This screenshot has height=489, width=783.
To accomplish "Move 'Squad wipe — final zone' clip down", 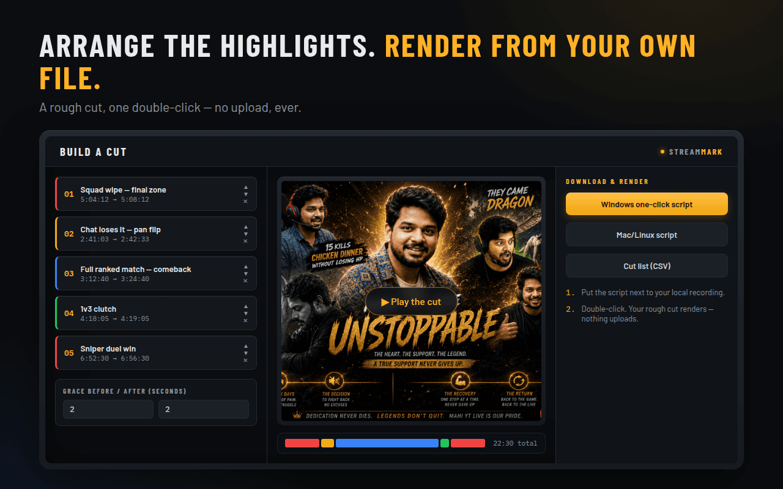I will (x=245, y=194).
